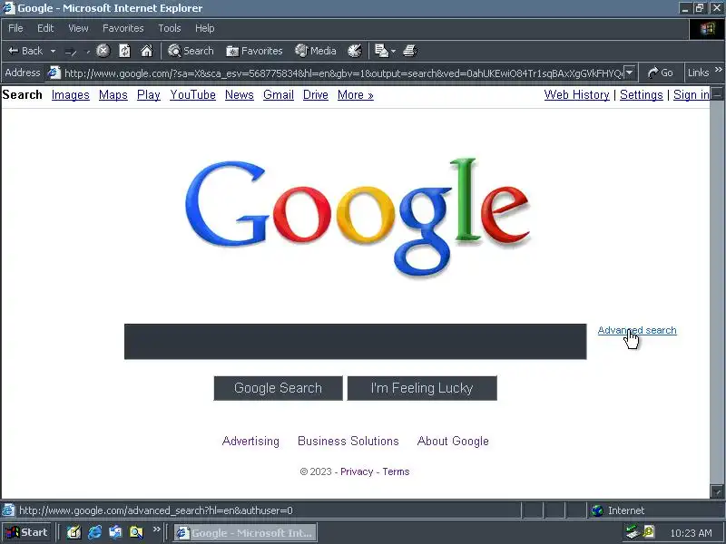Open the YouTube link
Image resolution: width=726 pixels, height=544 pixels.
pos(192,95)
